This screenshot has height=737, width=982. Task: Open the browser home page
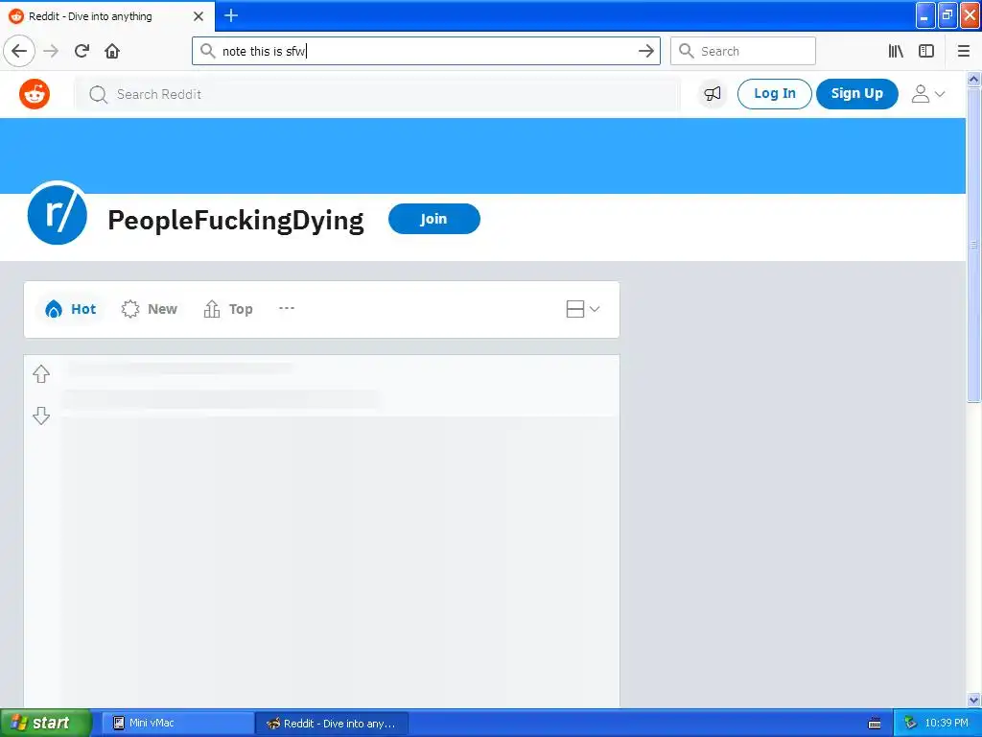[x=112, y=51]
